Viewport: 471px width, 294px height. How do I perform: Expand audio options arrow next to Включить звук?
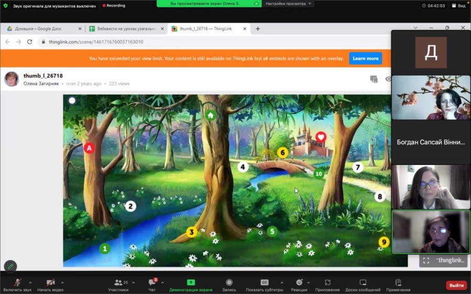pyautogui.click(x=30, y=283)
